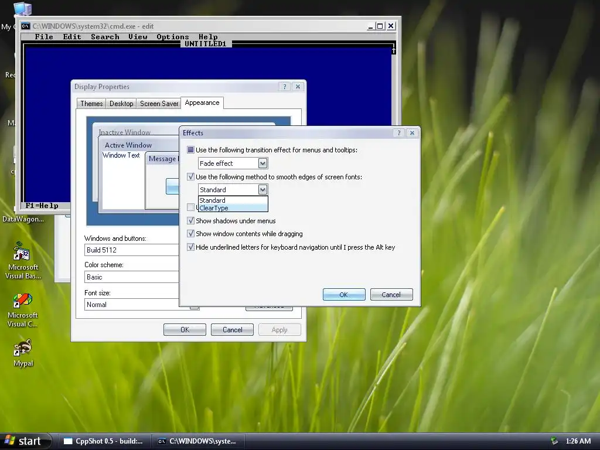Click the Window Text preview label
The image size is (600, 450).
121,155
